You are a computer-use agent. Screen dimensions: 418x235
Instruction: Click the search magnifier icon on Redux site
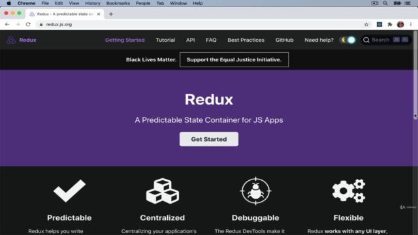[366, 40]
